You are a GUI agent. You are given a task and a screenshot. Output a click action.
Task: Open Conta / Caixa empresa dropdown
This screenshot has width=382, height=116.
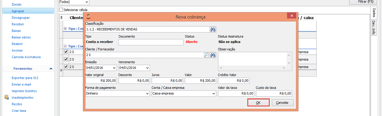pyautogui.click(x=214, y=93)
